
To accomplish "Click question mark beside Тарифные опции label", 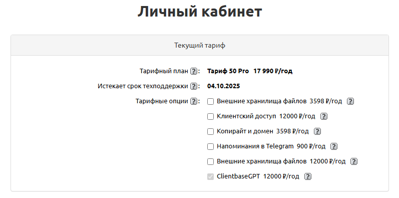I will pyautogui.click(x=194, y=101).
